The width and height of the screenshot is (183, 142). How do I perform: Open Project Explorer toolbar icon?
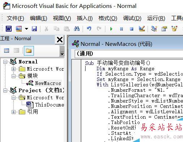(x=154, y=29)
